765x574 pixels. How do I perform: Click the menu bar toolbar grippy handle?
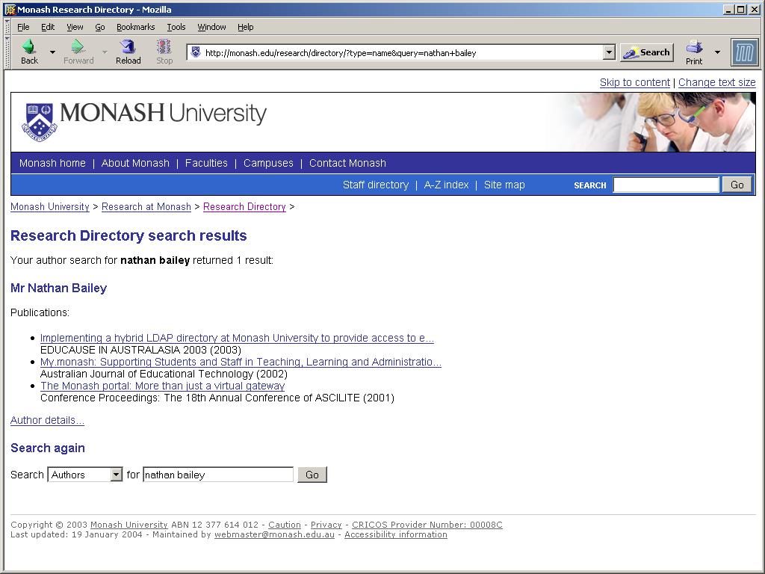pyautogui.click(x=7, y=27)
